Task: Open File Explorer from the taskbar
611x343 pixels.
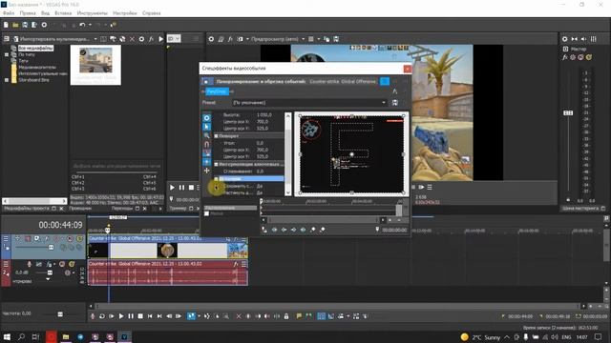Action: (66, 336)
